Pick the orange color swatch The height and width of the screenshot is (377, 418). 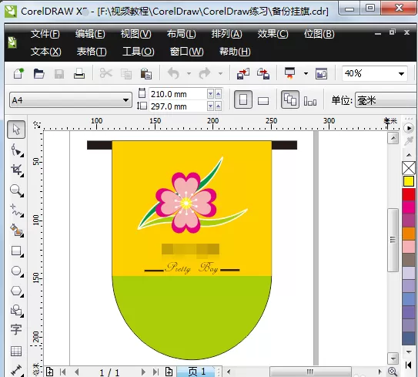[x=409, y=234]
